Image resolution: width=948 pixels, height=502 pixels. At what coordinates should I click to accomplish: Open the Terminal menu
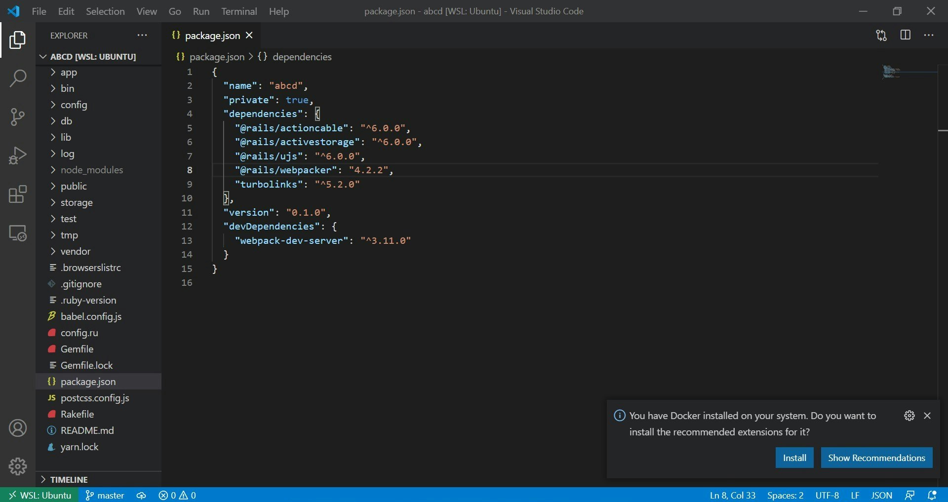239,11
